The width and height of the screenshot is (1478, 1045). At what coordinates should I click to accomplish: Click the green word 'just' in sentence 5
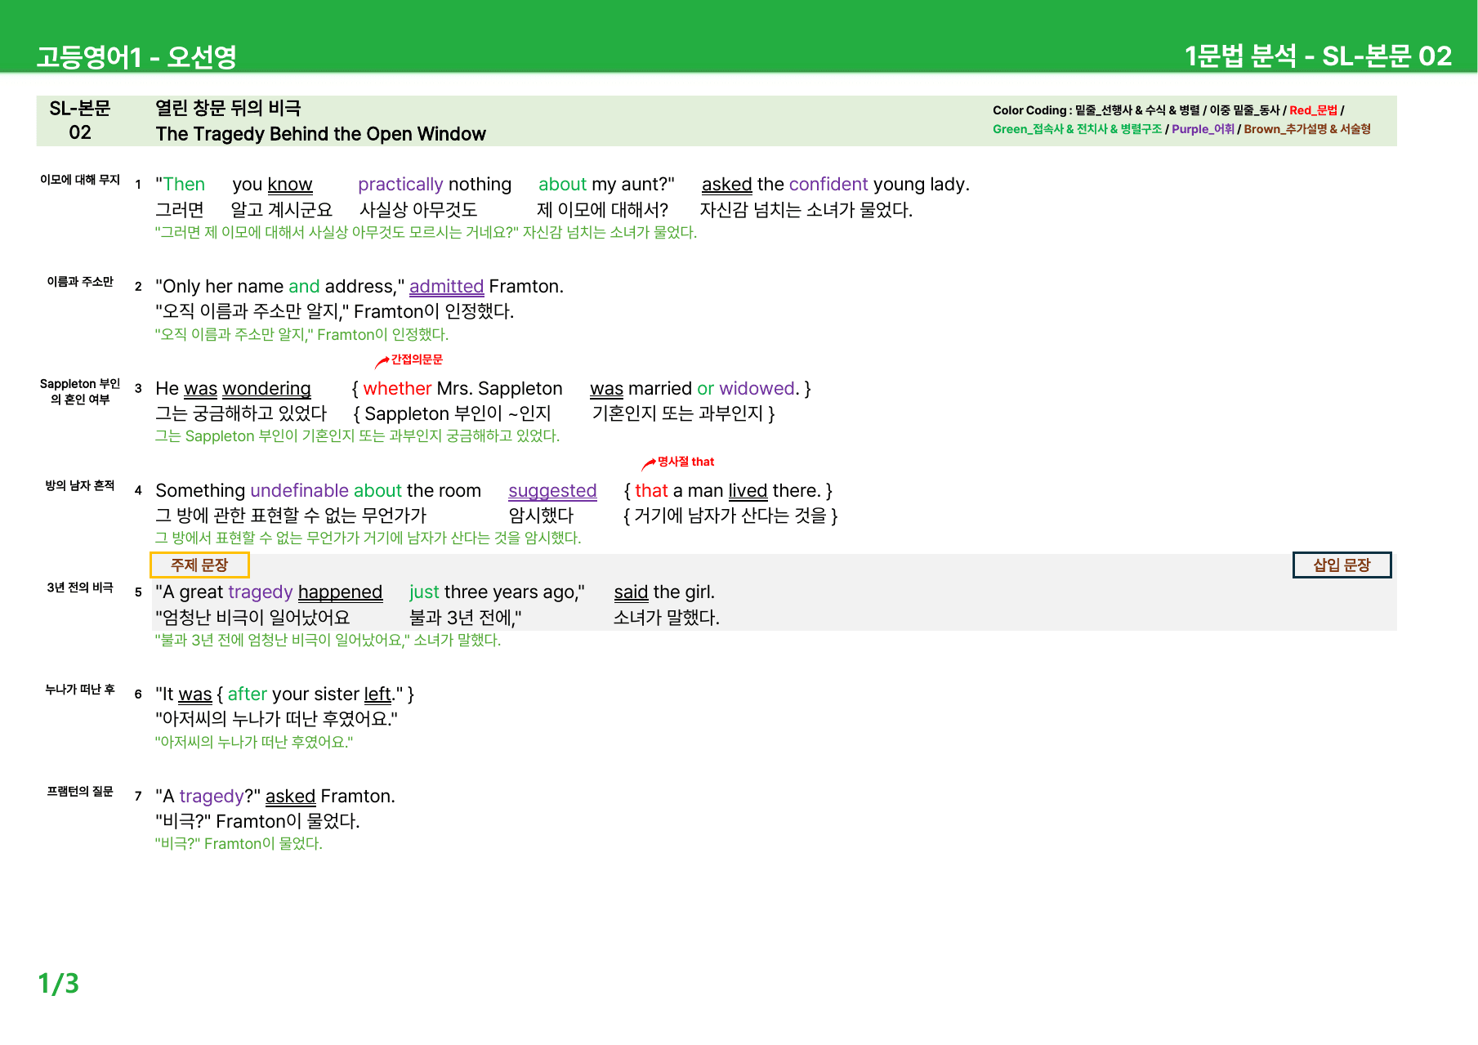click(424, 592)
